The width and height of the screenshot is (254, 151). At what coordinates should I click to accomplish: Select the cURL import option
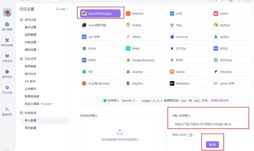point(188,13)
